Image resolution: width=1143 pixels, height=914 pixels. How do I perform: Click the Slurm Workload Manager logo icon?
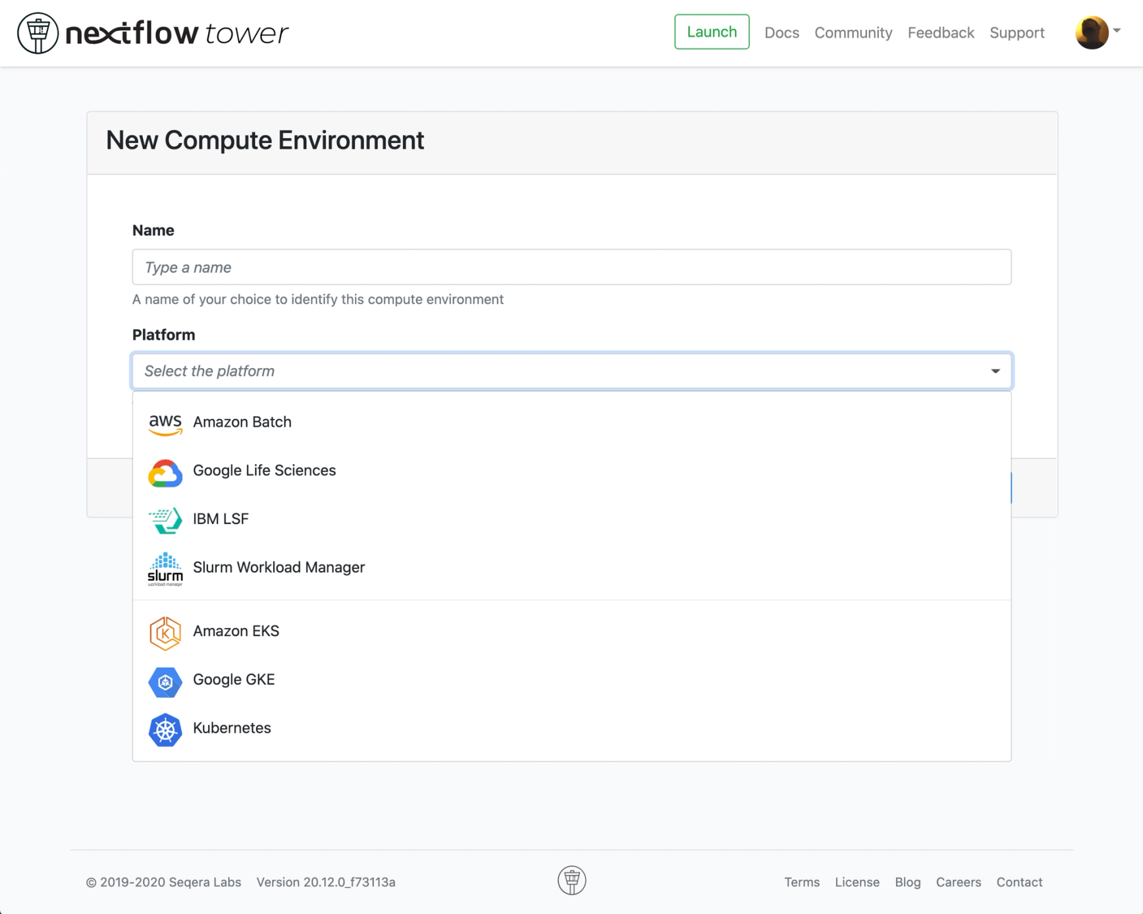[x=165, y=569]
